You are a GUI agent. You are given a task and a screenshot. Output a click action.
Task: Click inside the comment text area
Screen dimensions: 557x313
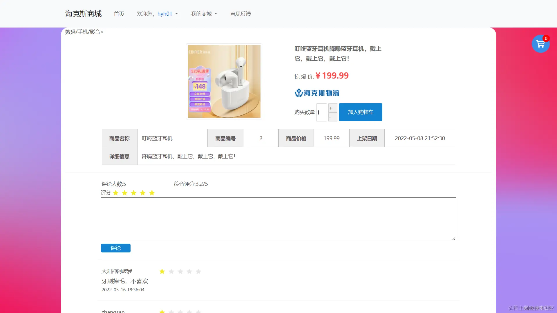[x=278, y=219]
